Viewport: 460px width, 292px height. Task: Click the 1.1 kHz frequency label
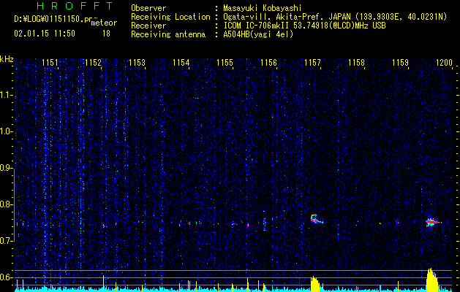[7, 95]
